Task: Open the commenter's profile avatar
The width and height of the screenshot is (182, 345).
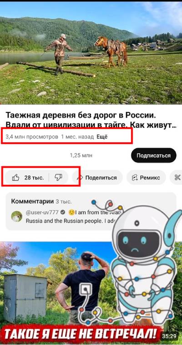Action: (x=17, y=216)
